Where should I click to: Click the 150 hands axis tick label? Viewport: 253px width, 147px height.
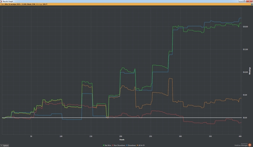click(91, 137)
